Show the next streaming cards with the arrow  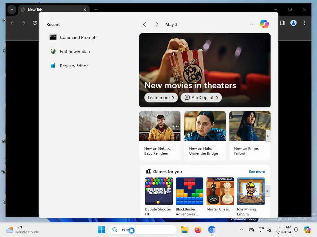pos(268,136)
